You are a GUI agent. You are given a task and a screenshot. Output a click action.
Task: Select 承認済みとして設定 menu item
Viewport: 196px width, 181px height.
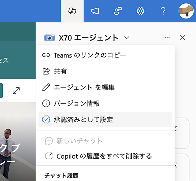(x=105, y=120)
